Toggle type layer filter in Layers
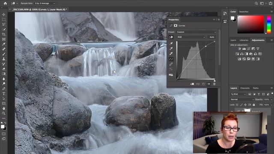 (259, 94)
